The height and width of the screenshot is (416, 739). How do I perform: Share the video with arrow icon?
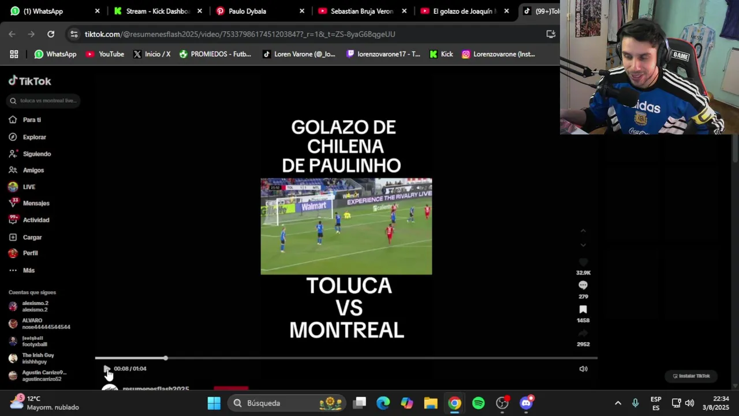583,333
